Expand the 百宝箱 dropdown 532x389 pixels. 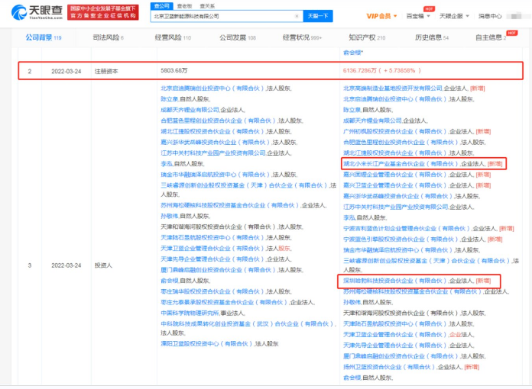coord(417,15)
